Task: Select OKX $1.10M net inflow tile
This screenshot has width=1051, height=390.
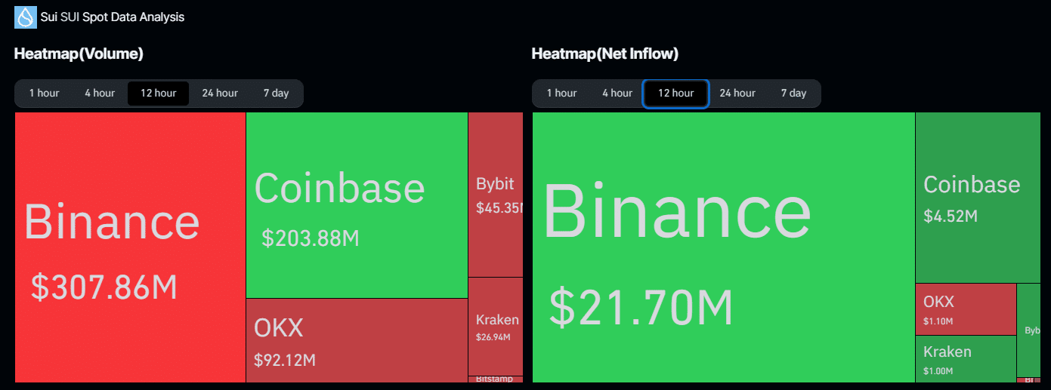Action: pos(966,309)
